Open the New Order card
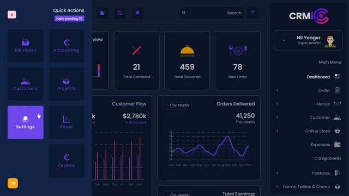This screenshot has width=349, height=196. [x=238, y=60]
